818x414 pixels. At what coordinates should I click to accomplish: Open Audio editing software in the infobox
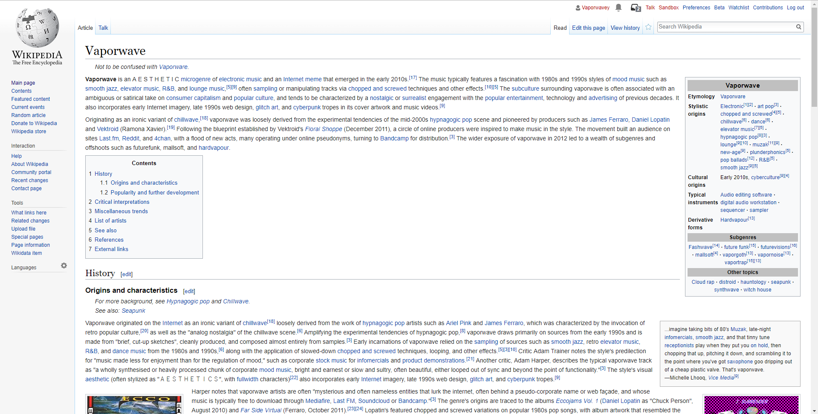point(746,195)
